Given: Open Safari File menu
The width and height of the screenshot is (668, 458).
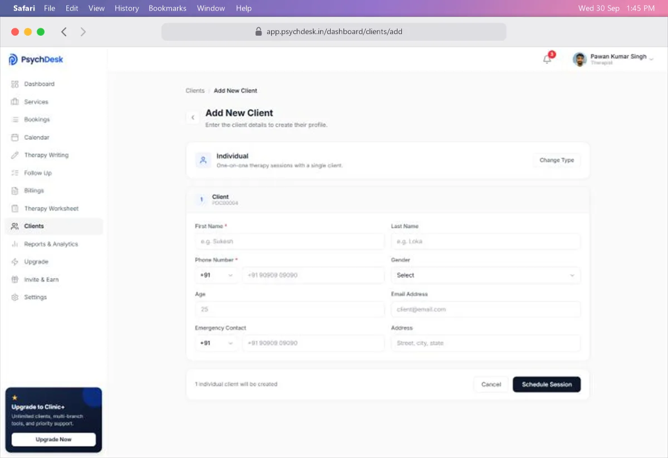Looking at the screenshot, I should pyautogui.click(x=50, y=8).
